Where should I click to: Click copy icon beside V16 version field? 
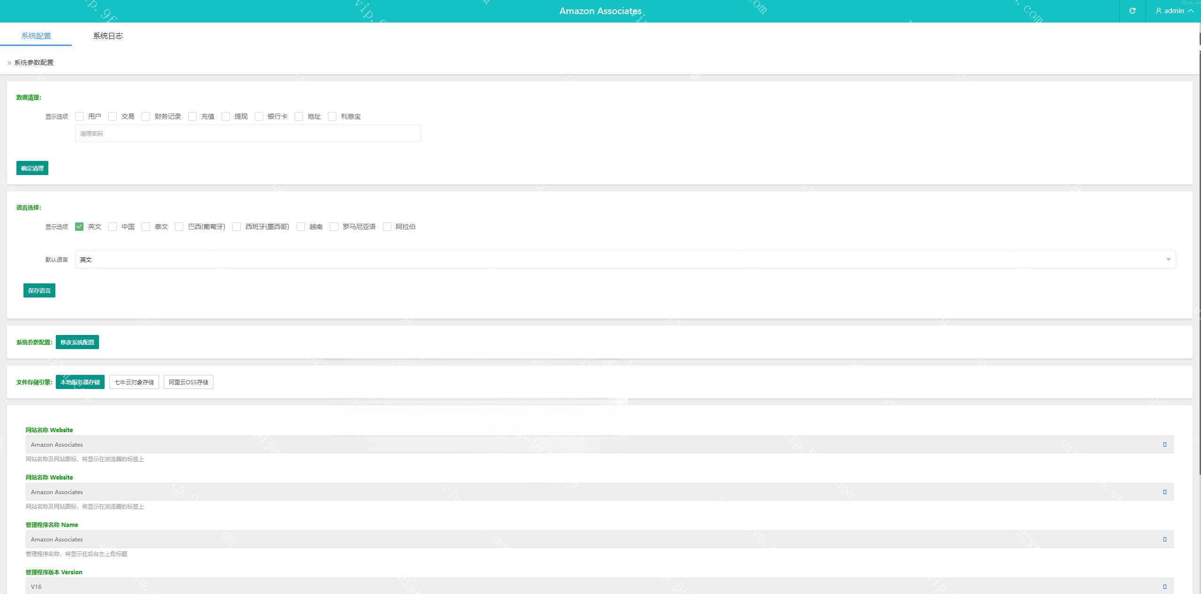(1164, 586)
